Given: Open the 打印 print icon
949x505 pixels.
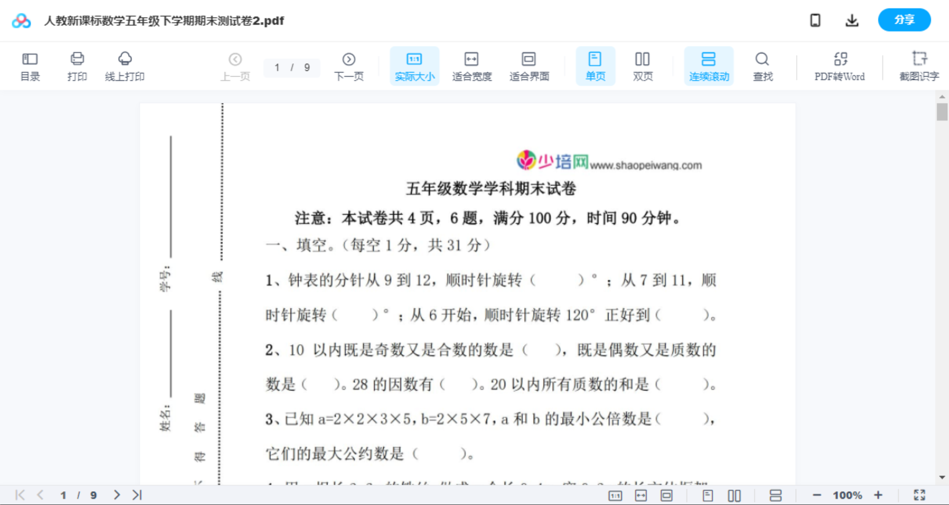Looking at the screenshot, I should point(77,65).
